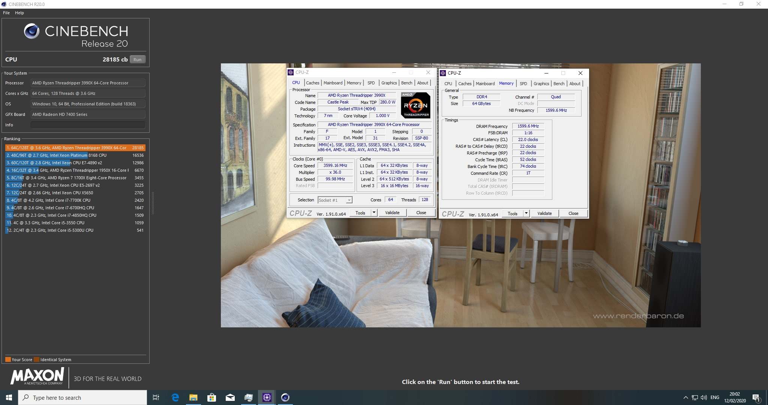Select ranking entry Intel Xeon CPU X5650
The height and width of the screenshot is (405, 768).
[75, 193]
